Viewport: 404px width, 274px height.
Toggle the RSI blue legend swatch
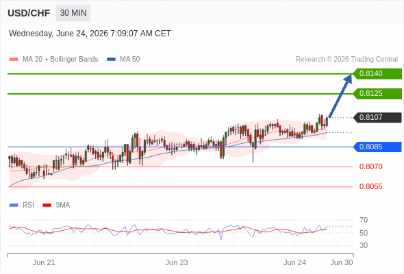[14, 206]
